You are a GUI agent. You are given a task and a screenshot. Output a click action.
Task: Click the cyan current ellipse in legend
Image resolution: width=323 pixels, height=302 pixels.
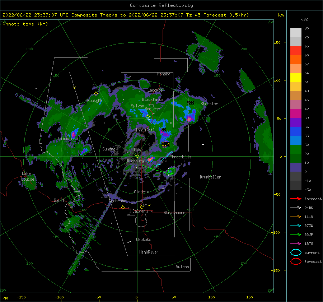coord(296,252)
